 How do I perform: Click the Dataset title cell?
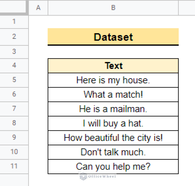(113, 37)
